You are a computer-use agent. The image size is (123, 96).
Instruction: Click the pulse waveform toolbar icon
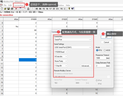coord(33,9)
